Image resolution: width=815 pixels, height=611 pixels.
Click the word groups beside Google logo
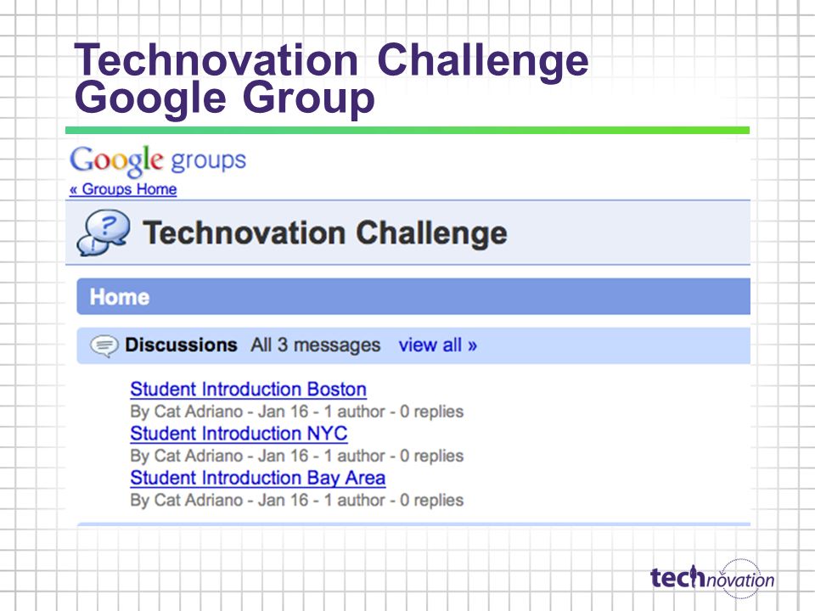(x=209, y=160)
